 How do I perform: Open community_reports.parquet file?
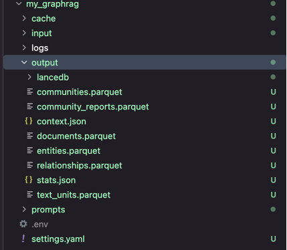point(93,107)
